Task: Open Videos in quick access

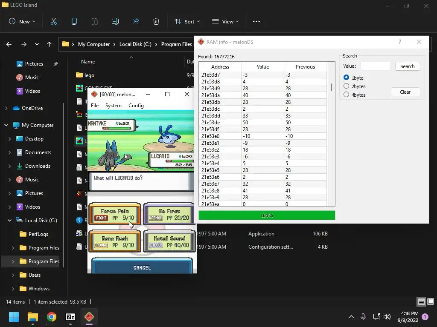Action: 32,91
